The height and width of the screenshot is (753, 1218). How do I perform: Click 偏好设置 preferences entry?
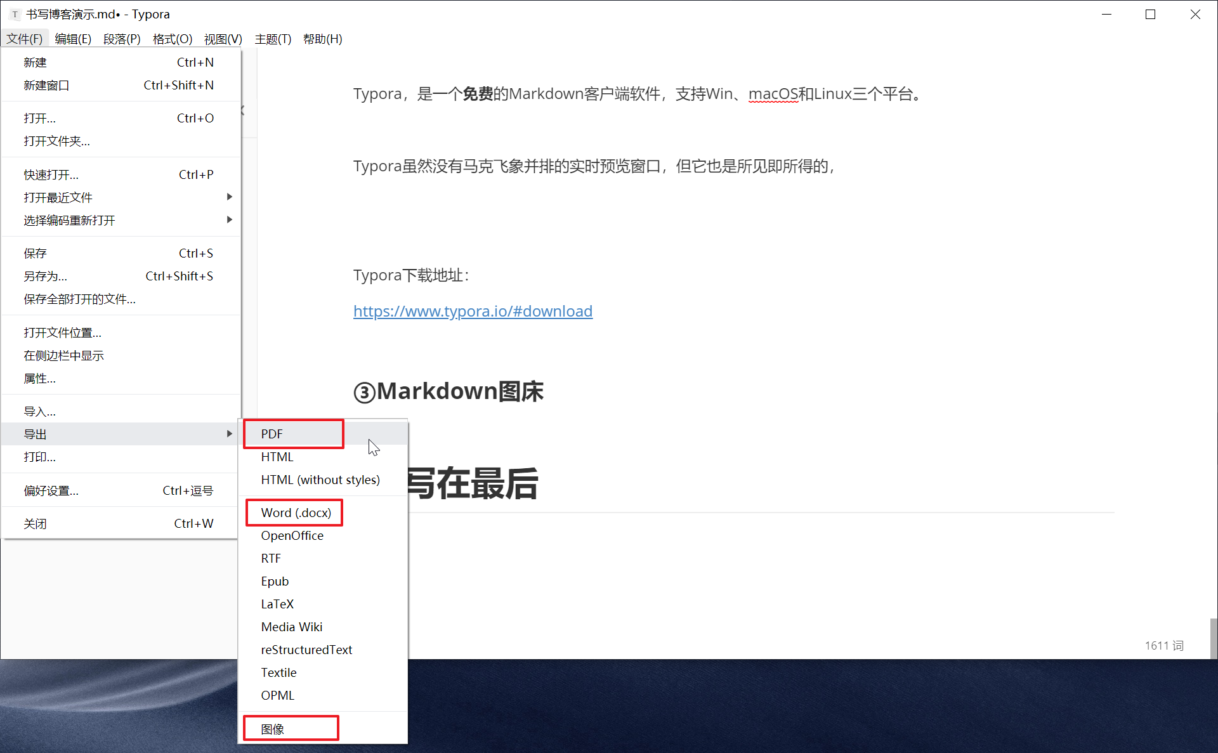[x=51, y=490]
